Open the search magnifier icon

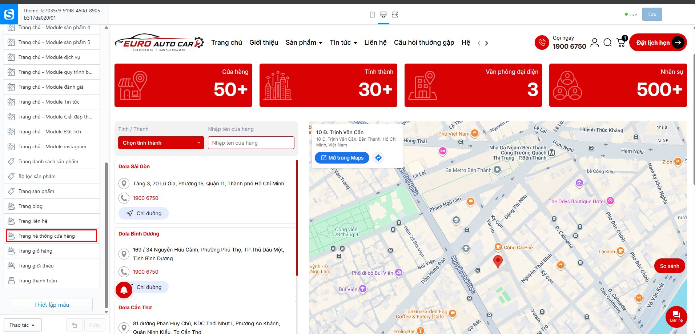(607, 43)
